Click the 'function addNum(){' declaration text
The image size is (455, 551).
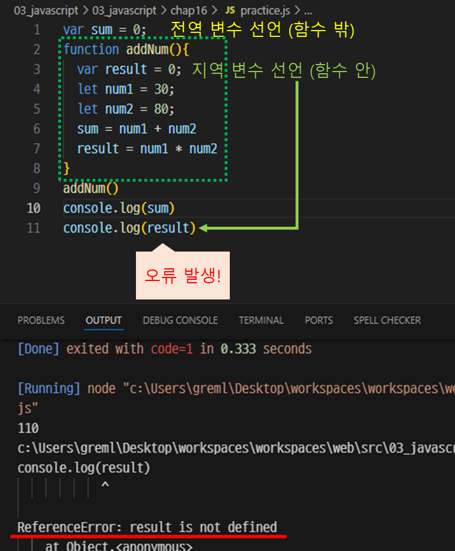[126, 50]
